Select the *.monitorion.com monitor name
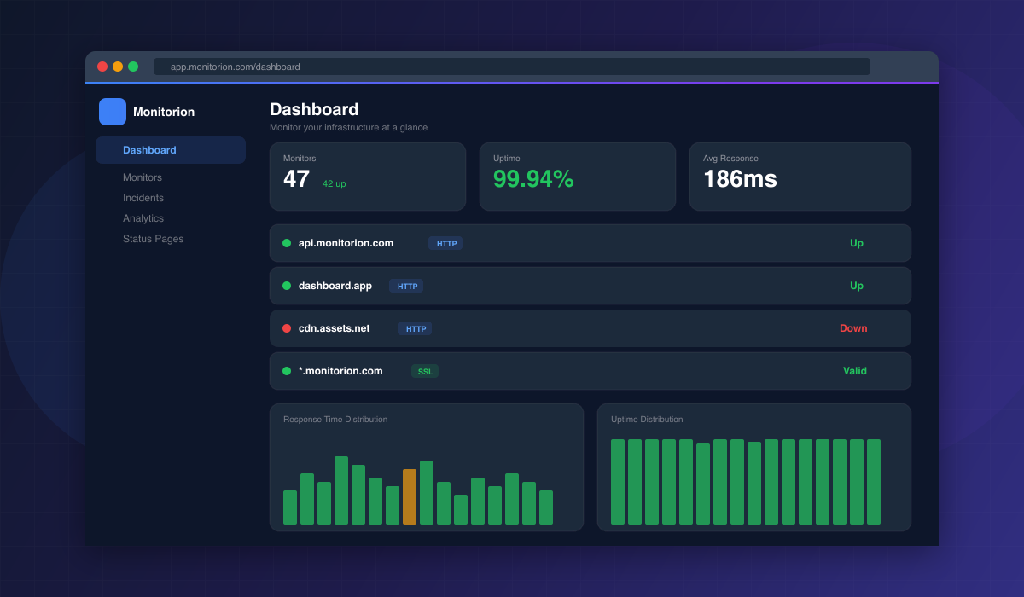 pos(340,371)
